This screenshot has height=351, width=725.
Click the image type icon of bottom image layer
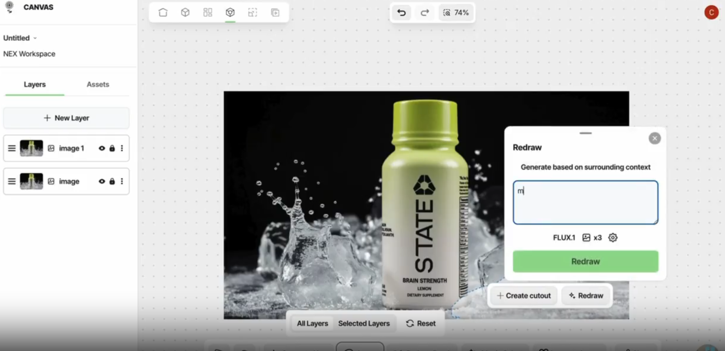(x=51, y=181)
